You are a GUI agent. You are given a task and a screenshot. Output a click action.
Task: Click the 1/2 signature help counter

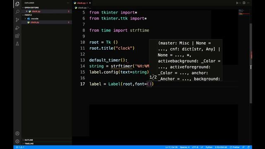(153, 77)
